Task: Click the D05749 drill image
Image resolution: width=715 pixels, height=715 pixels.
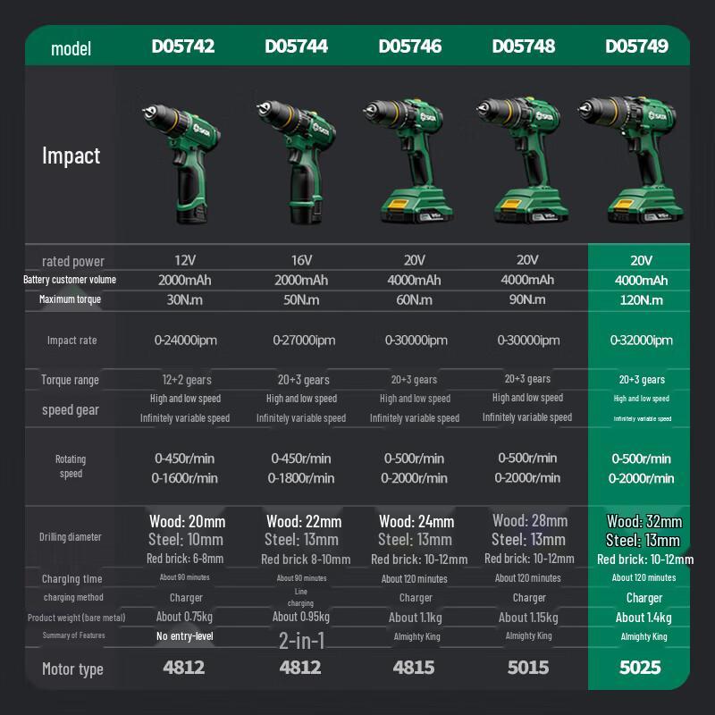Action: (x=632, y=160)
